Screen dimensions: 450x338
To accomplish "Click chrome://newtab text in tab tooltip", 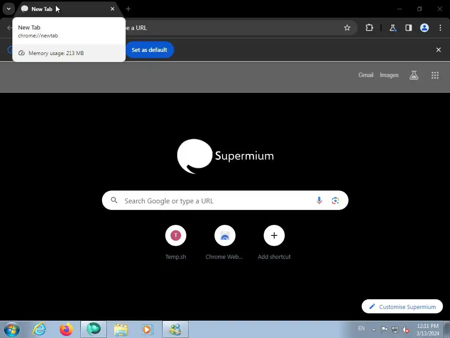I will pyautogui.click(x=38, y=36).
